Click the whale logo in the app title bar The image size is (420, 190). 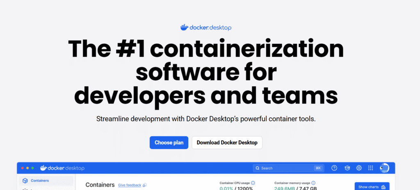pyautogui.click(x=44, y=168)
